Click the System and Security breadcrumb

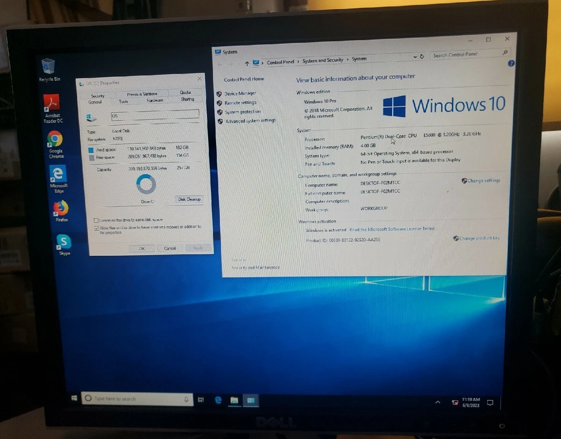click(x=323, y=60)
